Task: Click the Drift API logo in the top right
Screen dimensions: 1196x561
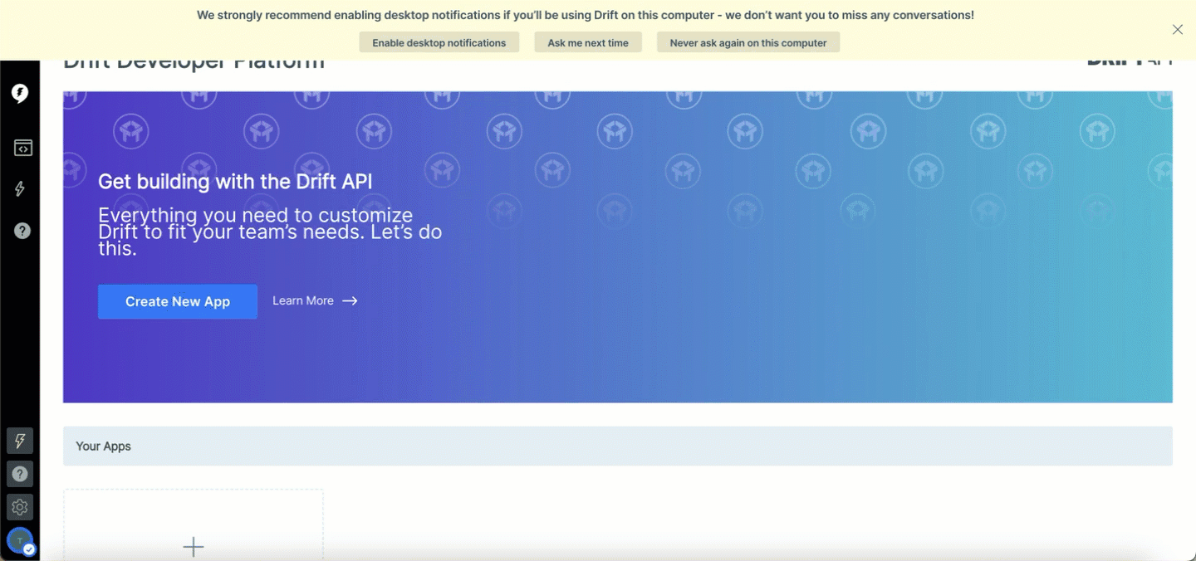Action: point(1131,60)
